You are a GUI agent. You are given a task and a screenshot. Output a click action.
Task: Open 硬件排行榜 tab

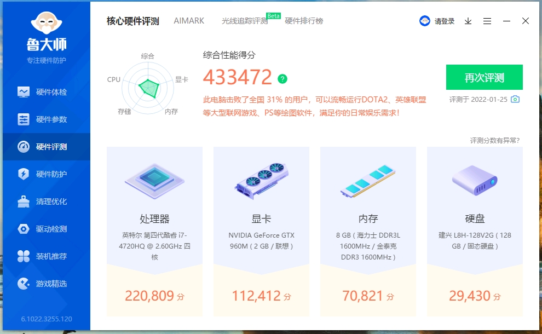(x=304, y=21)
